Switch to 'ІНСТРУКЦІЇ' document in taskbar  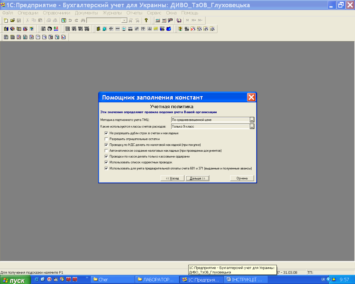(246, 280)
